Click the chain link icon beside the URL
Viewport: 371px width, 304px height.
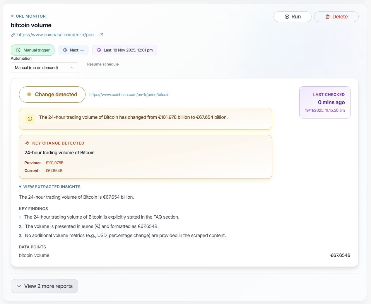point(13,35)
